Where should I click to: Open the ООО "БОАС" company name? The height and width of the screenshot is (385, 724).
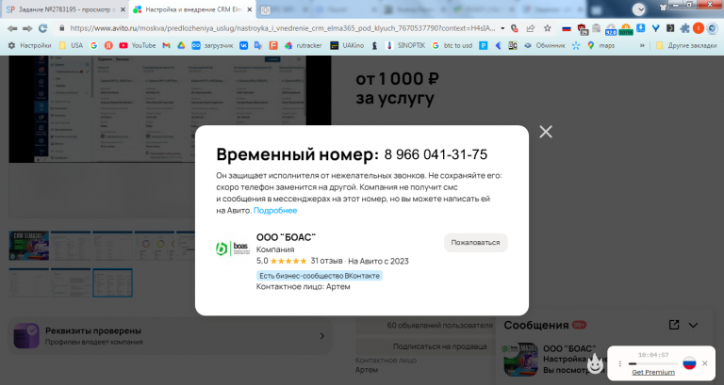[286, 237]
